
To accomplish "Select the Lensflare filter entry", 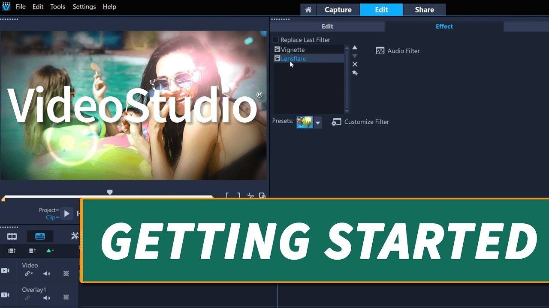I will pyautogui.click(x=309, y=59).
